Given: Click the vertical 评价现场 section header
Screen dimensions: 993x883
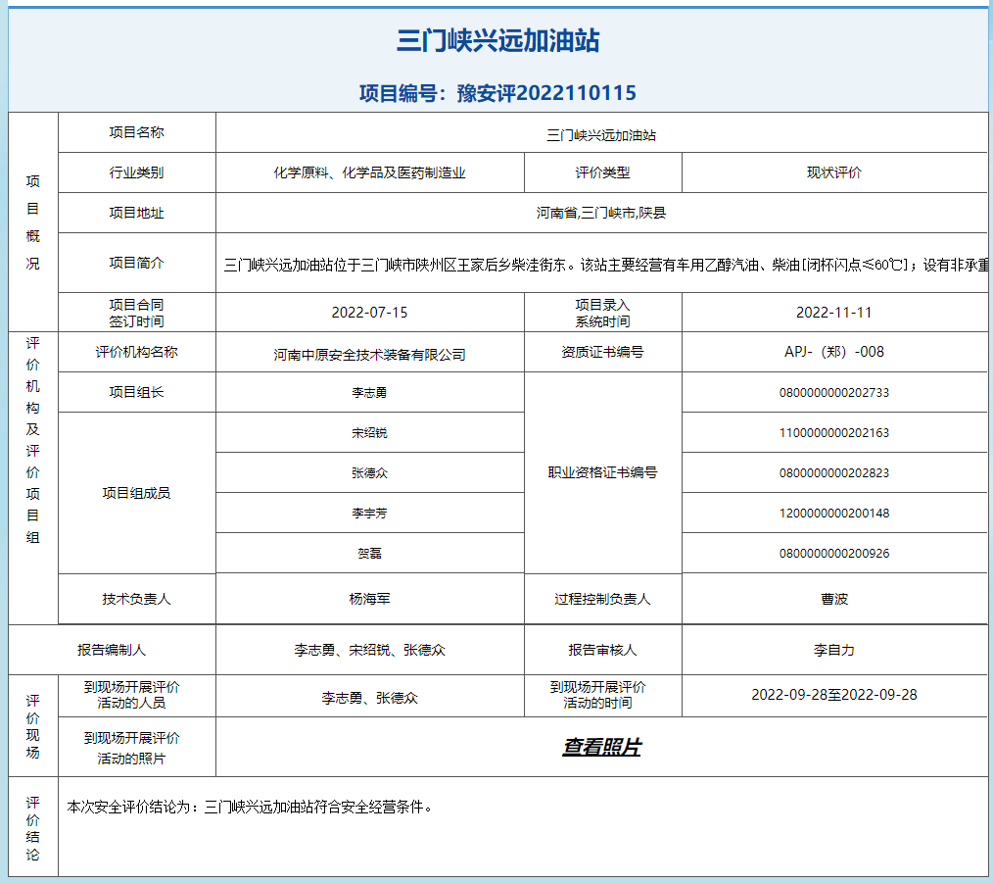Looking at the screenshot, I should (x=33, y=726).
